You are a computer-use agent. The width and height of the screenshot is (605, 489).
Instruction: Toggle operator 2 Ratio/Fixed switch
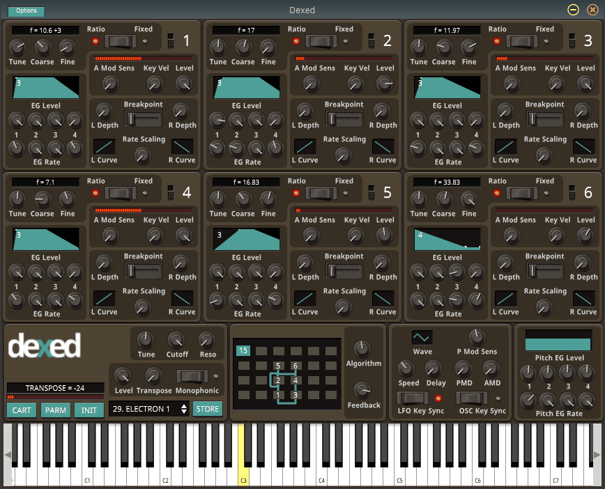click(x=321, y=41)
